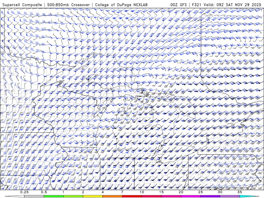Image resolution: width=264 pixels, height=198 pixels.
Task: Click the "00Z GFS" model run label
Action: pyautogui.click(x=179, y=5)
